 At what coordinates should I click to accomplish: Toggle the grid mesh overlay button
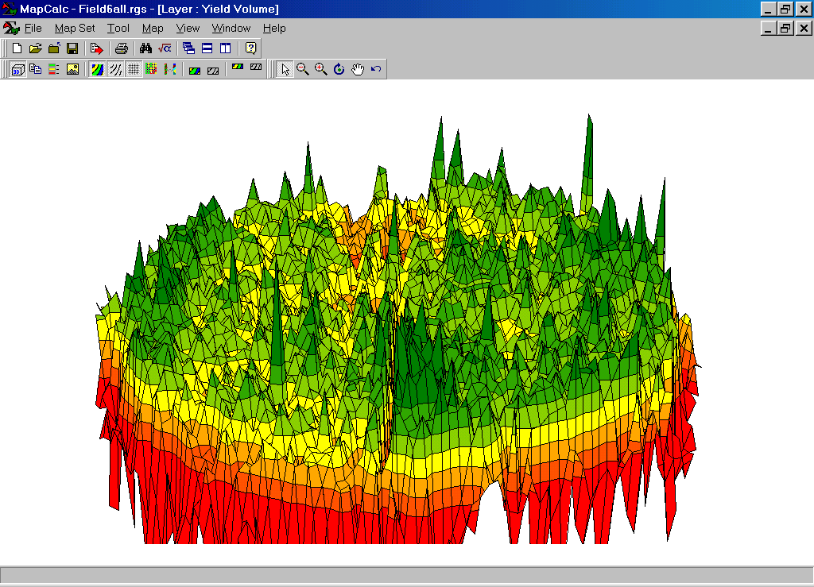pyautogui.click(x=134, y=69)
